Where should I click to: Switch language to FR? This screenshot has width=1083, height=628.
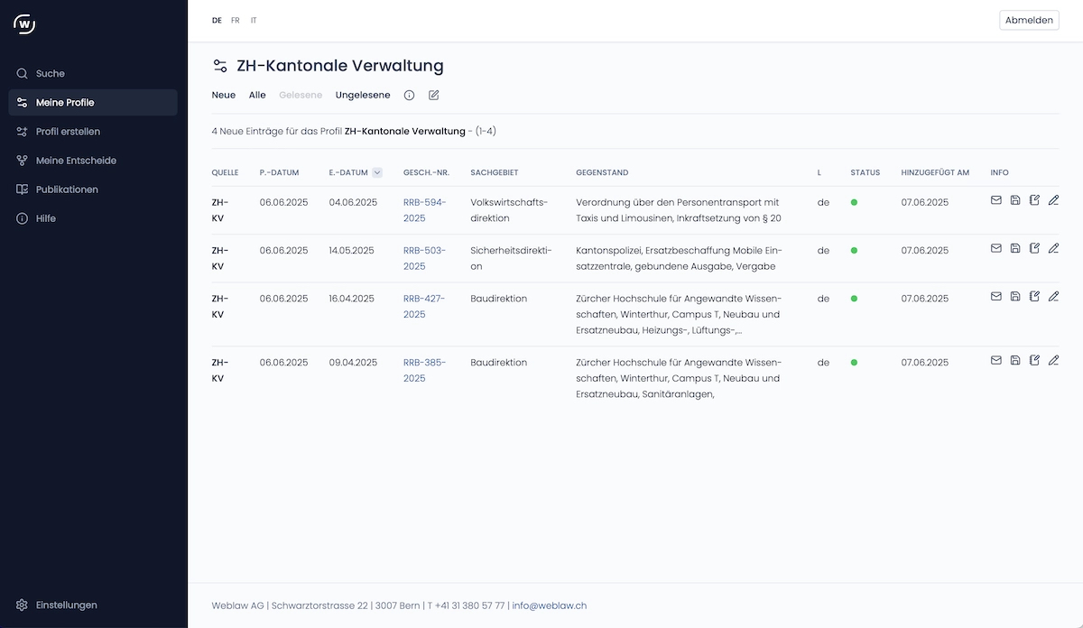click(236, 20)
